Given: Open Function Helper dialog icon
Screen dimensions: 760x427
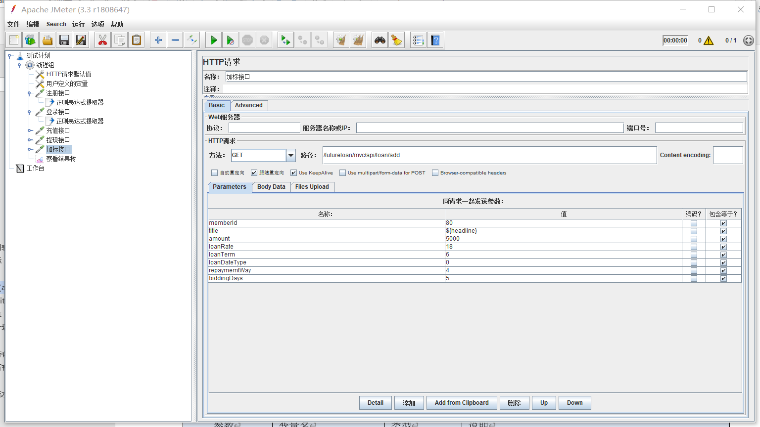Looking at the screenshot, I should (x=418, y=40).
